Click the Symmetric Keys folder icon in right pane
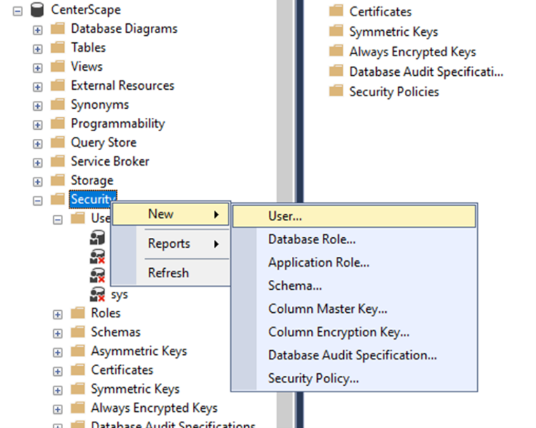Viewport: 536px width, 428px height. click(336, 32)
